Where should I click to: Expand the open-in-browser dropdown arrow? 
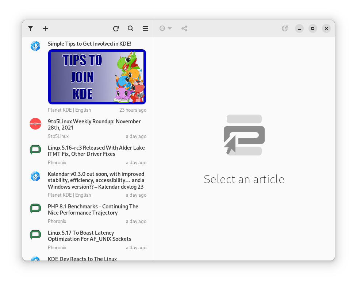170,28
